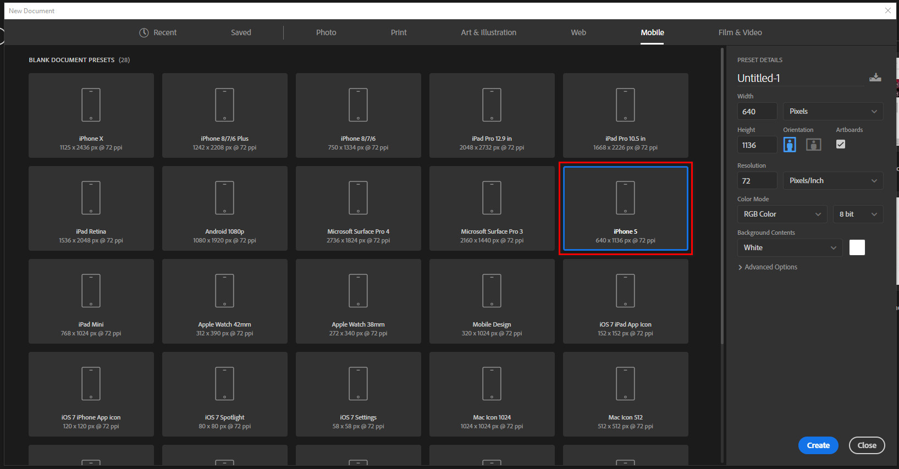Screen dimensions: 899x469
Task: Click the save document preset icon
Action: pyautogui.click(x=875, y=78)
